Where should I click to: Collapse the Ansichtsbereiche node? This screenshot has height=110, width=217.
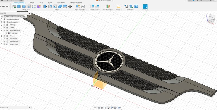[x=2, y=30]
